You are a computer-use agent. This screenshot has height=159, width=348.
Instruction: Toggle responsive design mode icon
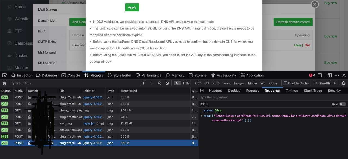click(x=330, y=75)
